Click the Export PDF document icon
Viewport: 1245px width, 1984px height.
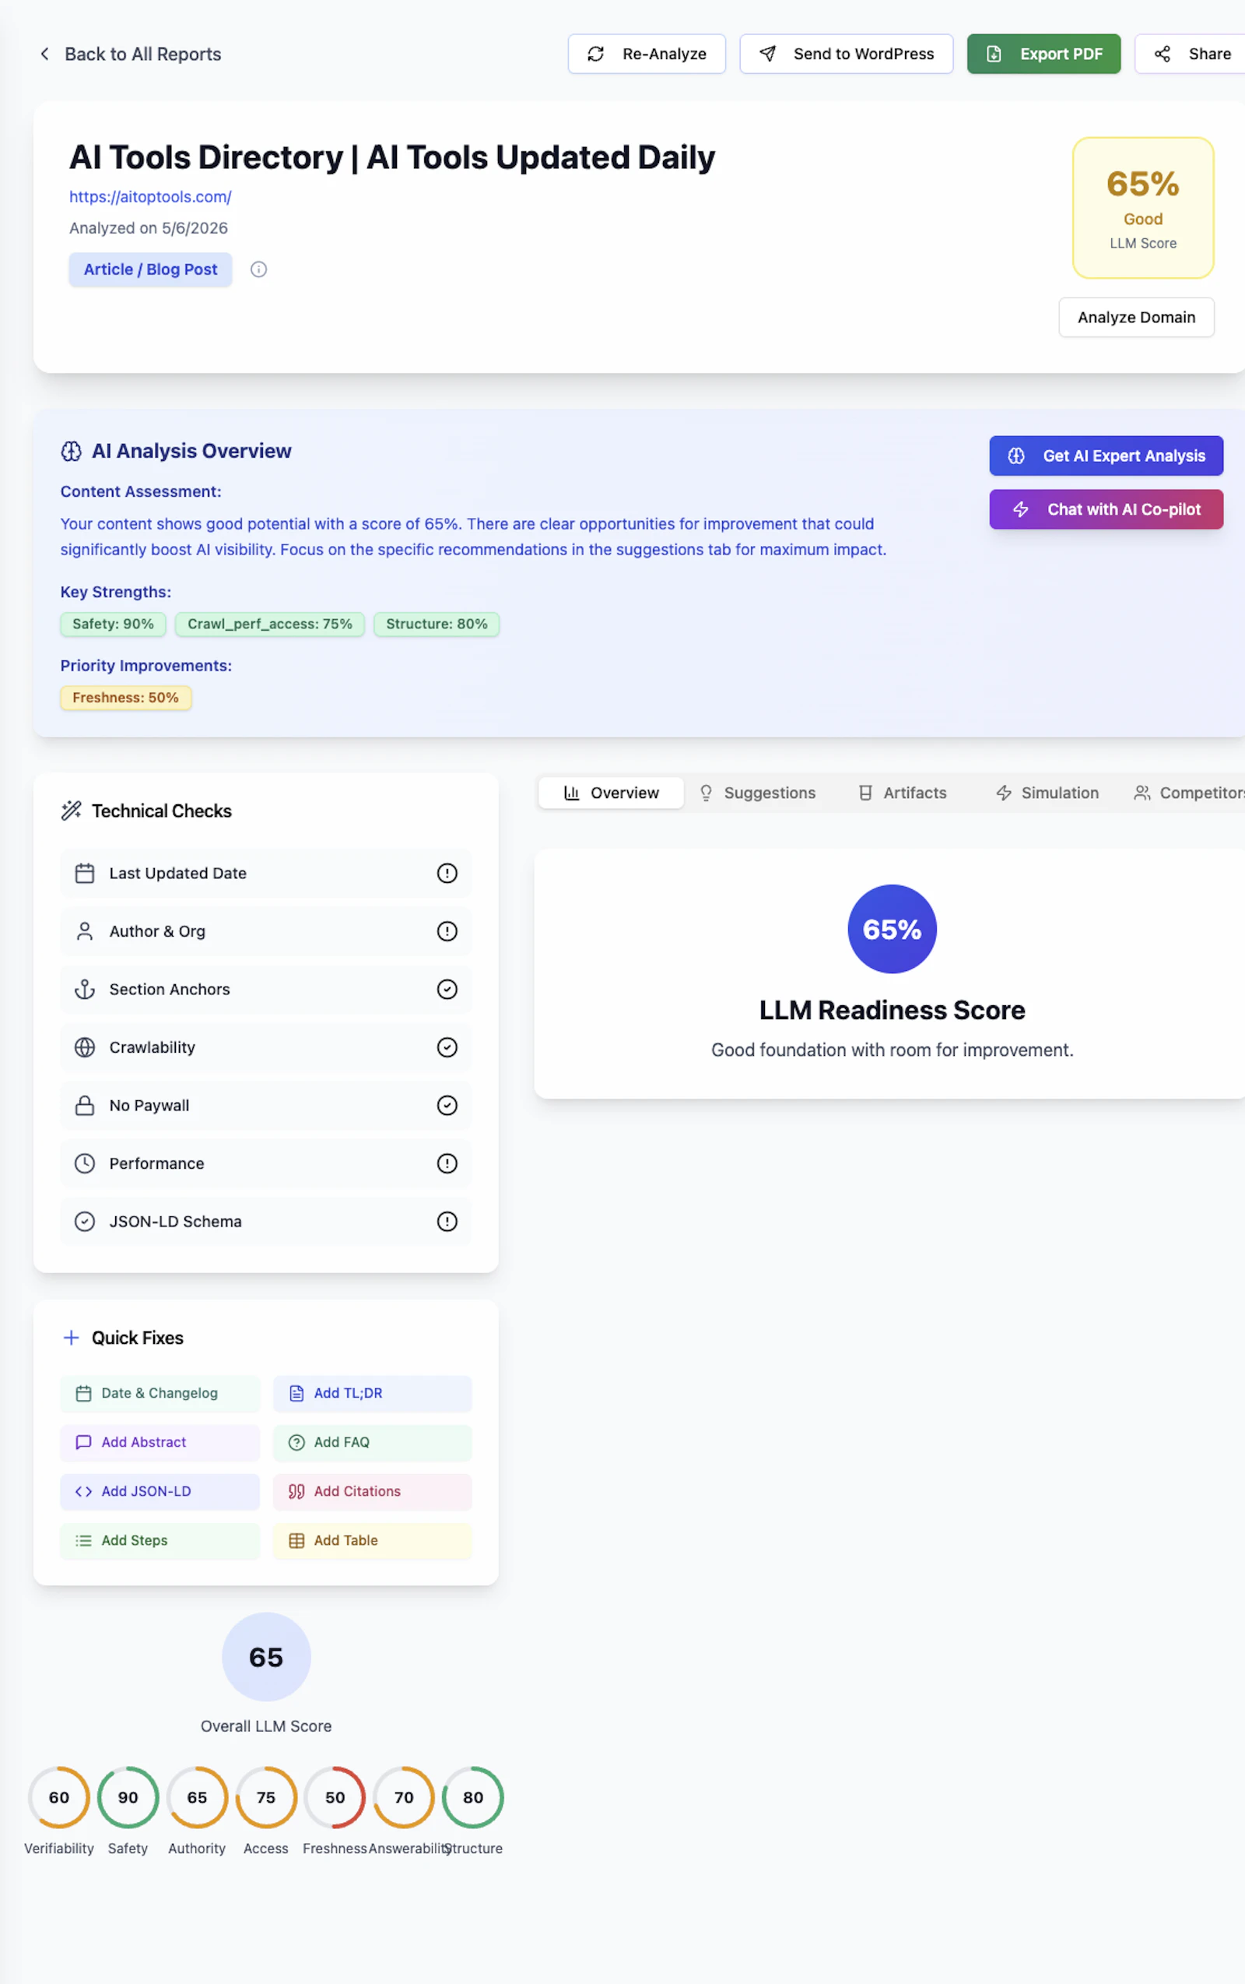994,54
